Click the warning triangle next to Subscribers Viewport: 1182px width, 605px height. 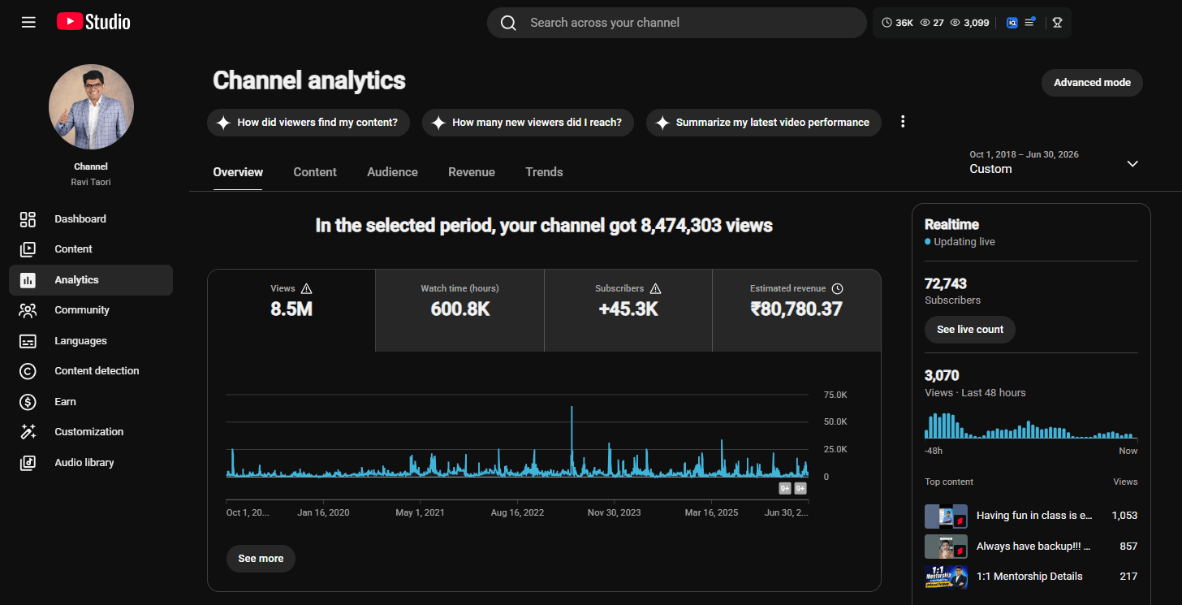click(655, 288)
